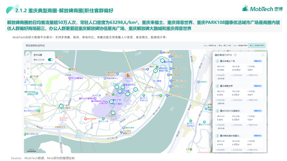The width and height of the screenshot is (287, 161).
Task: Toggle the 居住人口分布 switch
Action: point(50,60)
